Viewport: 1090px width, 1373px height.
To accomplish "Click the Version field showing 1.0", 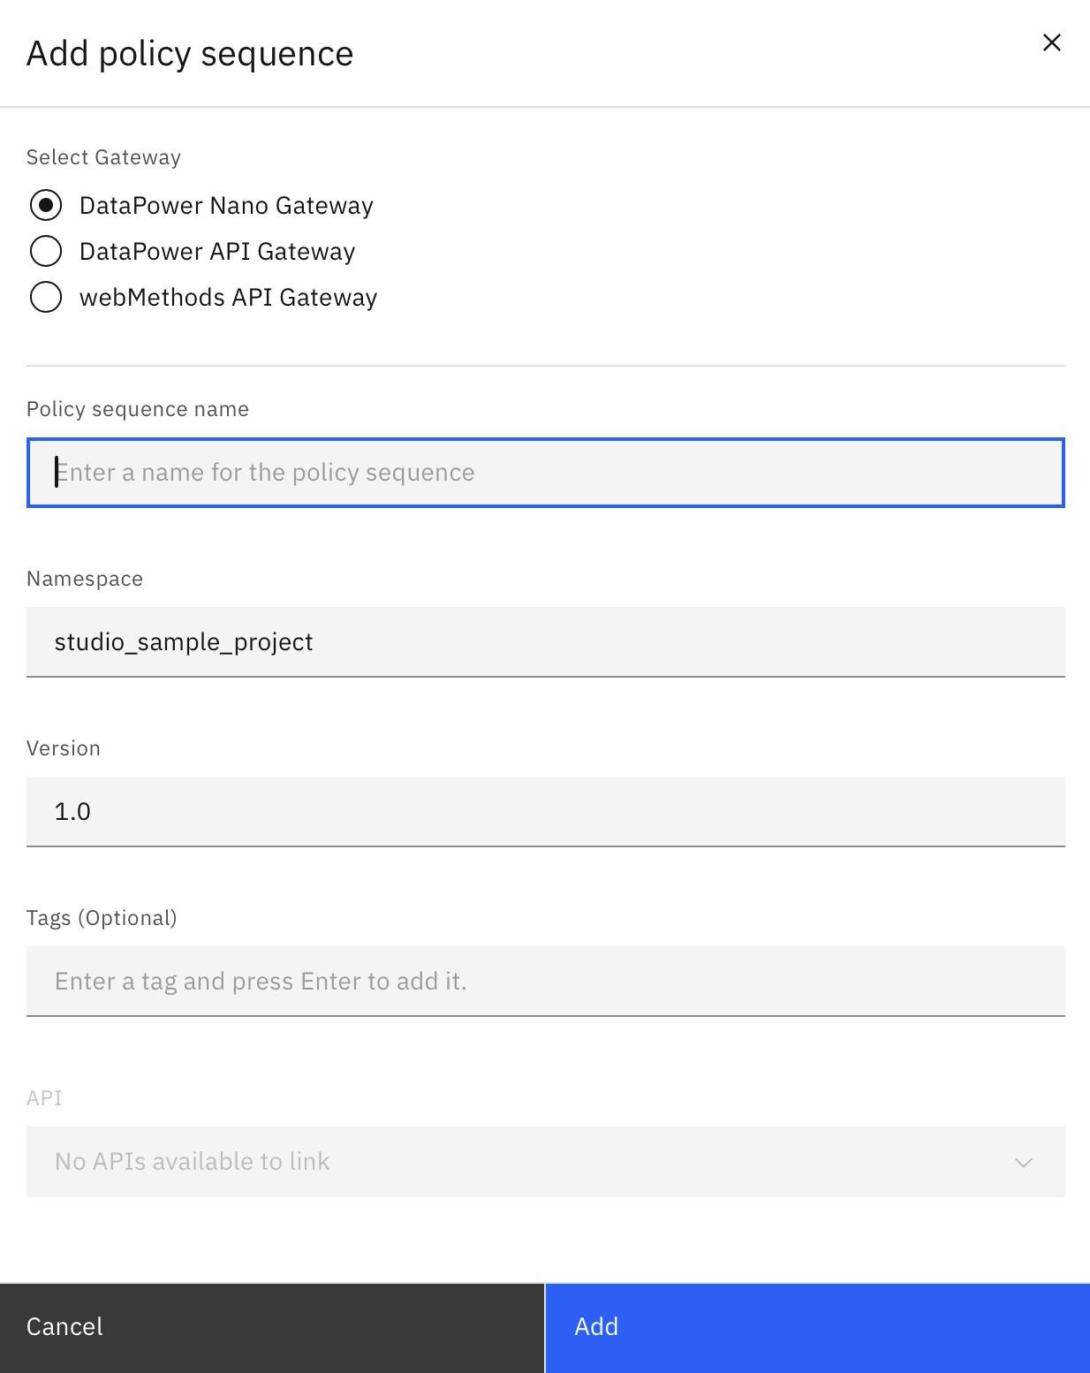I will (545, 812).
